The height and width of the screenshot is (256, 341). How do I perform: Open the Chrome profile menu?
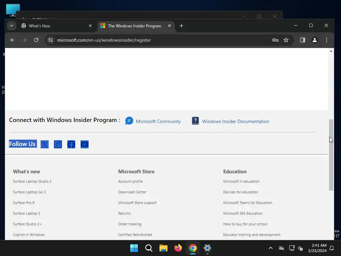(x=314, y=40)
